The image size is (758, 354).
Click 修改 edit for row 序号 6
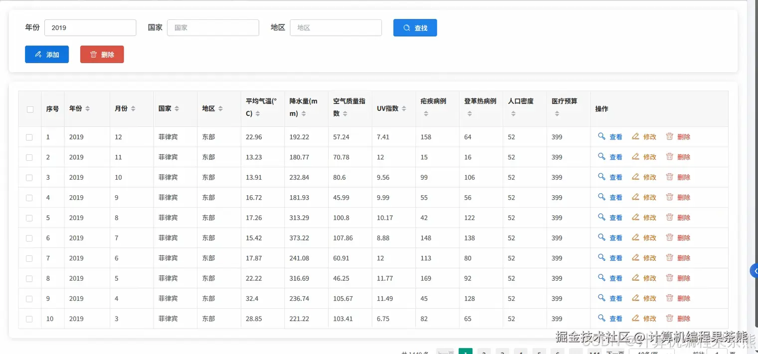tap(644, 238)
